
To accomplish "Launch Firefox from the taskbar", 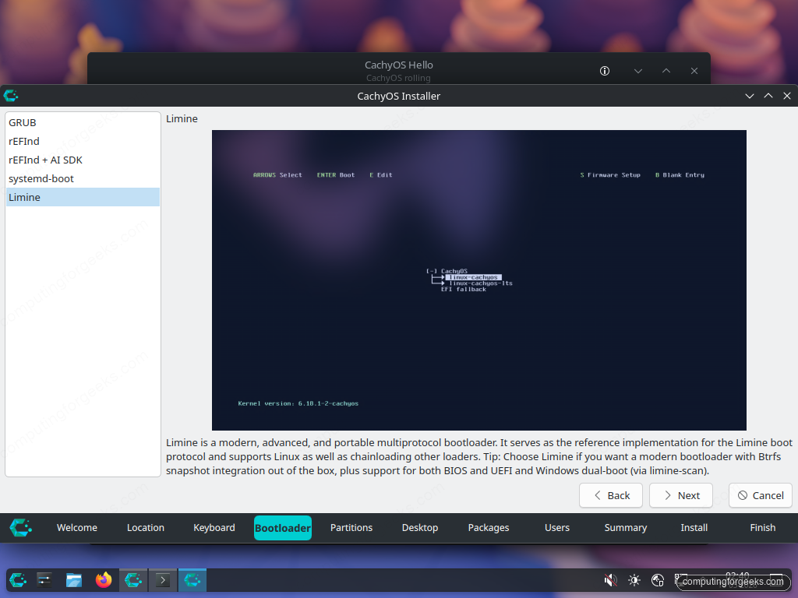I will [x=104, y=579].
